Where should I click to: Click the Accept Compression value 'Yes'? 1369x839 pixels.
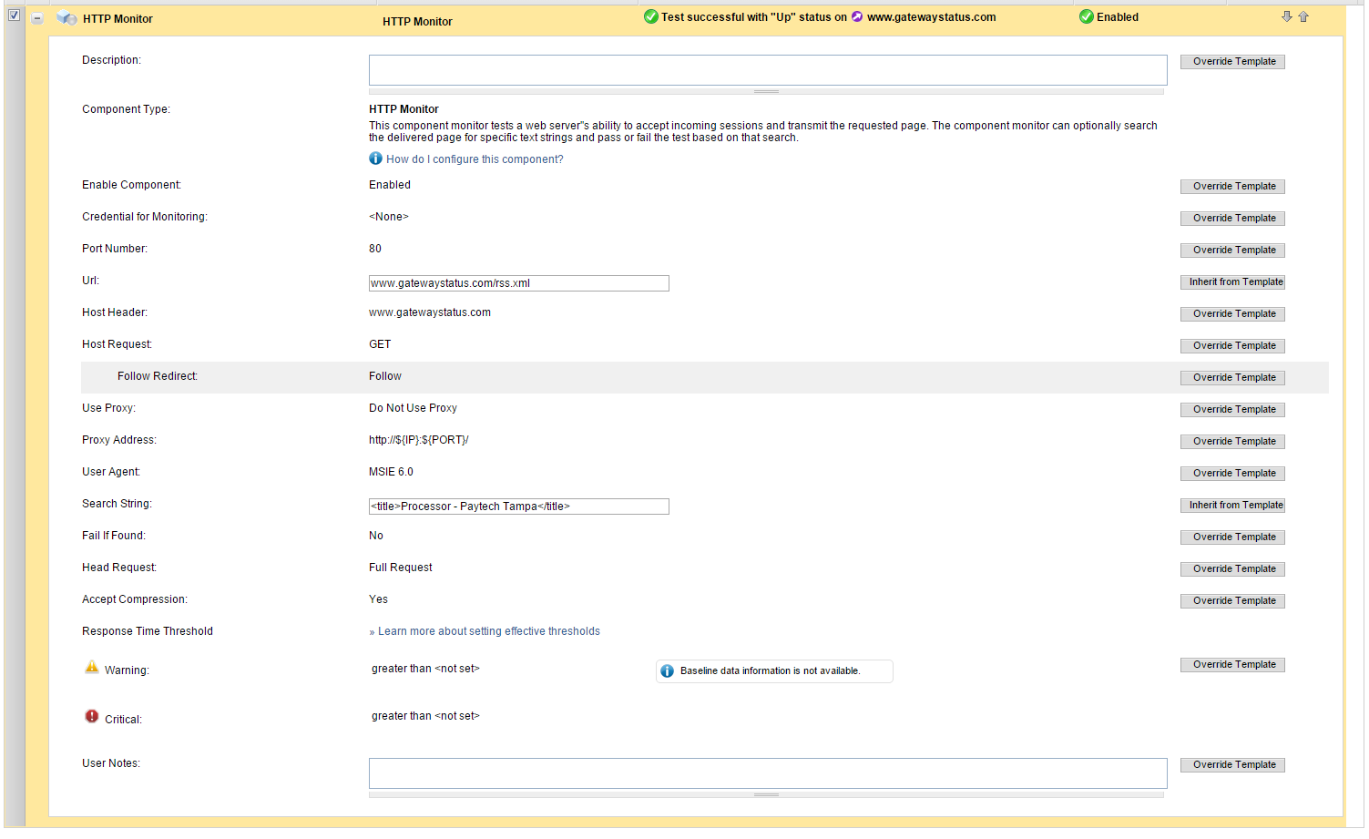(378, 599)
